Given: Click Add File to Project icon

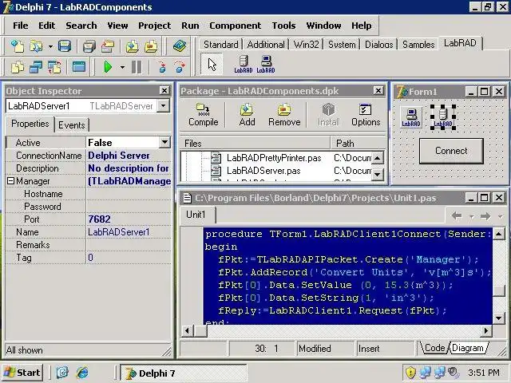Looking at the screenshot, I should point(133,46).
